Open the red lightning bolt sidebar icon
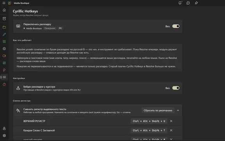This screenshot has height=141, width=225. click(x=4, y=70)
